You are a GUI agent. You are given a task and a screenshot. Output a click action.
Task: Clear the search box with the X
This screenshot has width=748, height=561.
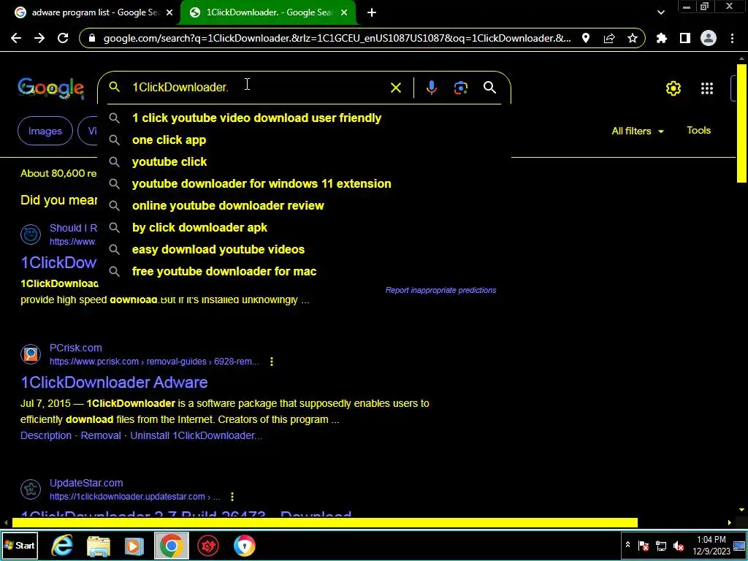coord(395,88)
